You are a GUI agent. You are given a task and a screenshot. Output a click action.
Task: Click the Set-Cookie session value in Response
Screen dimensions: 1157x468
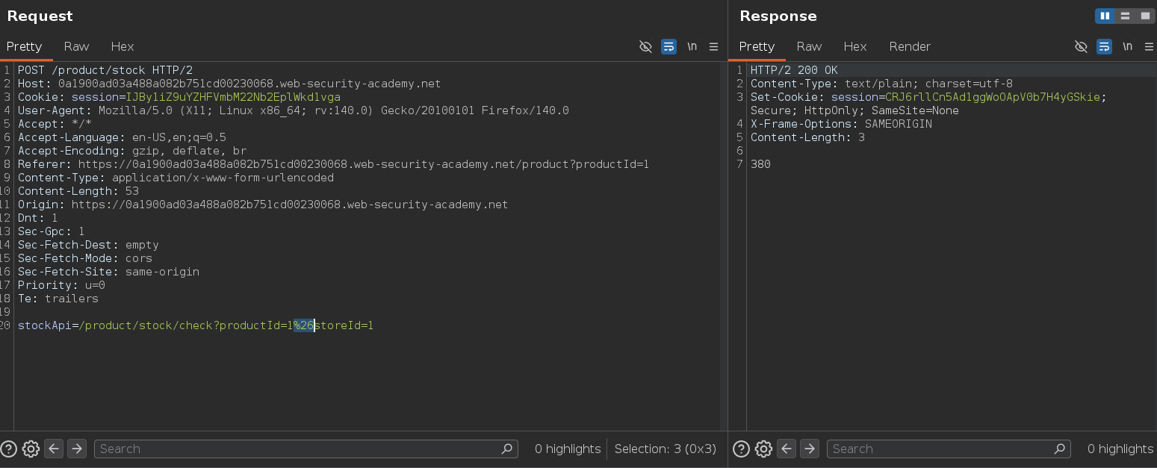pyautogui.click(x=993, y=97)
